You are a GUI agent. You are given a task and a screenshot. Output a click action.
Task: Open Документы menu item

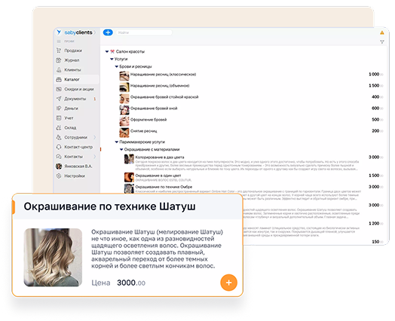click(75, 99)
